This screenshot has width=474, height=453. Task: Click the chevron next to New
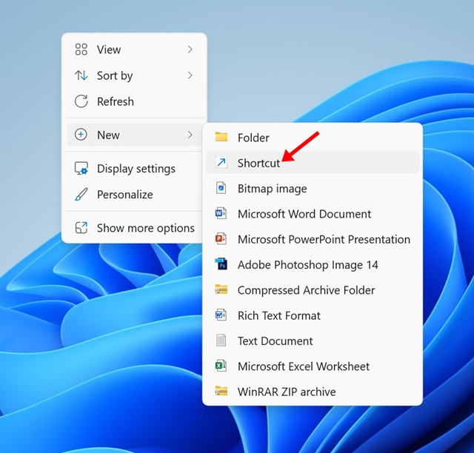pyautogui.click(x=190, y=135)
